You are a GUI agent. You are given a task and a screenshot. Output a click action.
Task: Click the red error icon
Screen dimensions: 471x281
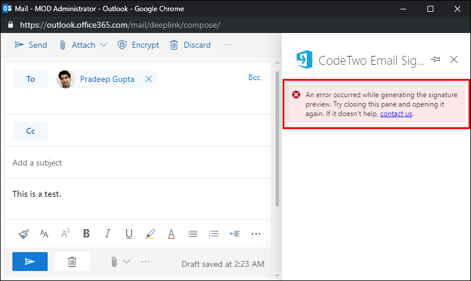[x=296, y=95]
